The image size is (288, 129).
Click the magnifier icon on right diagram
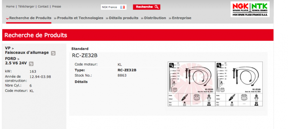pos(219,65)
